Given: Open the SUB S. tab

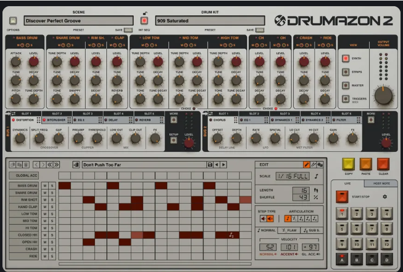Looking at the screenshot, I should [312, 230].
